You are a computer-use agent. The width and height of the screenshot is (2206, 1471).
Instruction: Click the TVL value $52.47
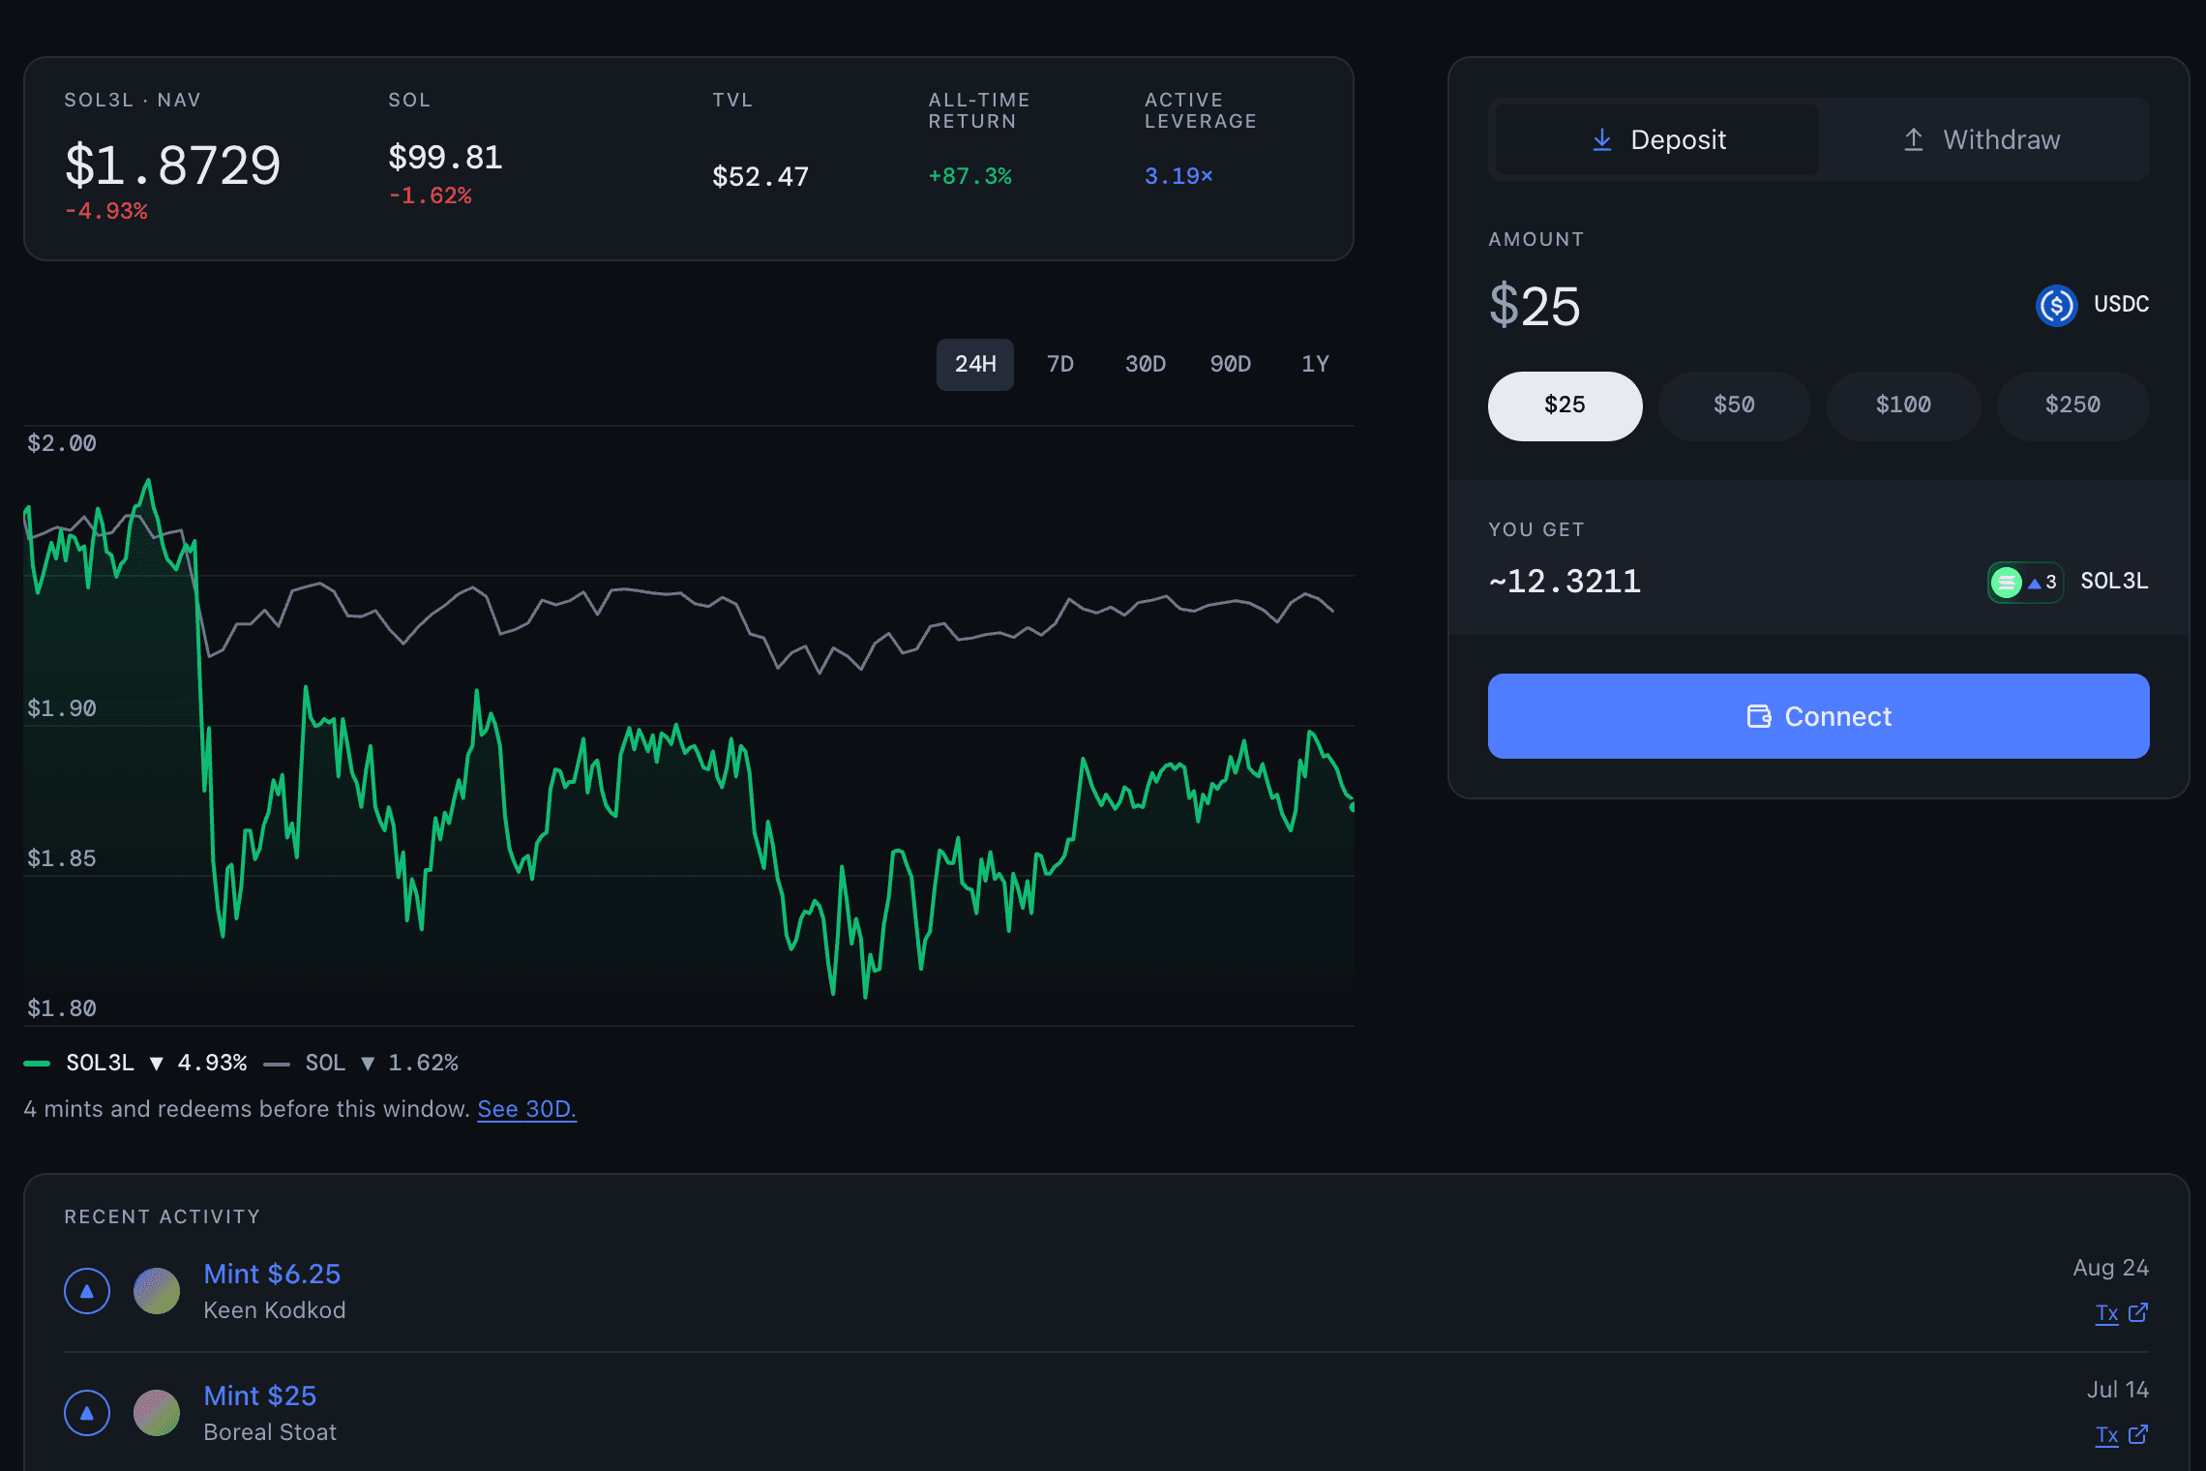[x=760, y=176]
